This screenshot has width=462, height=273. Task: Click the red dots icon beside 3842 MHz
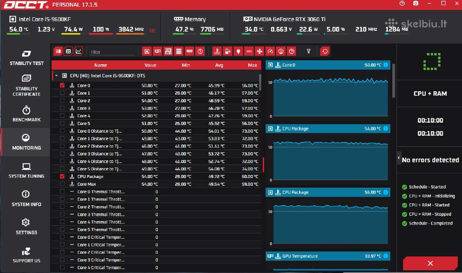coord(152,30)
